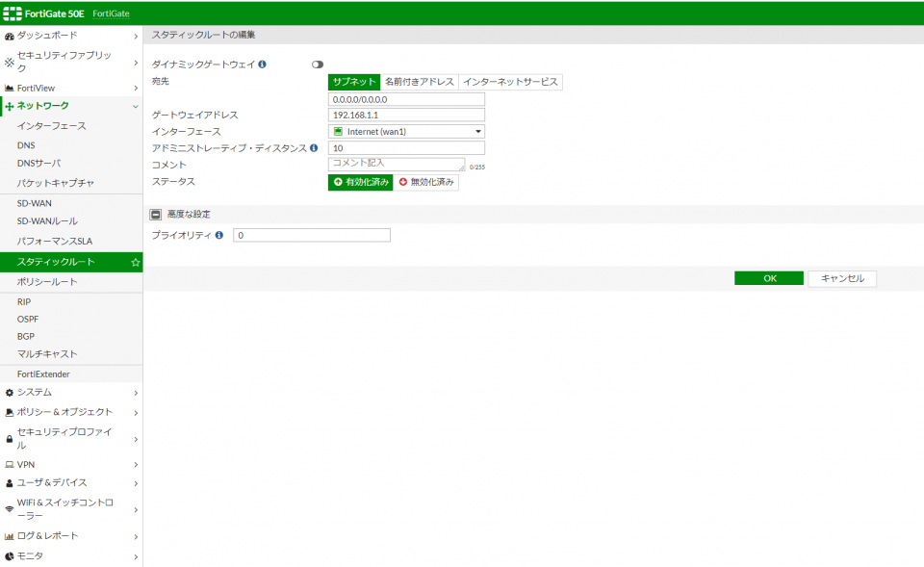924x567 pixels.
Task: Expand the ポリシー＆オブジェクト chevron
Action: [x=136, y=413]
